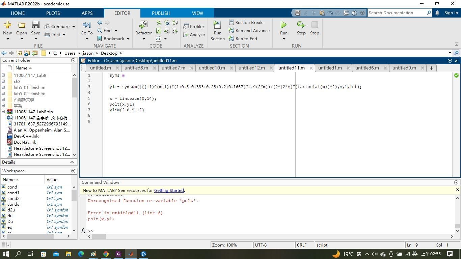The height and width of the screenshot is (259, 461).
Task: Click the Sign In button
Action: 451,13
